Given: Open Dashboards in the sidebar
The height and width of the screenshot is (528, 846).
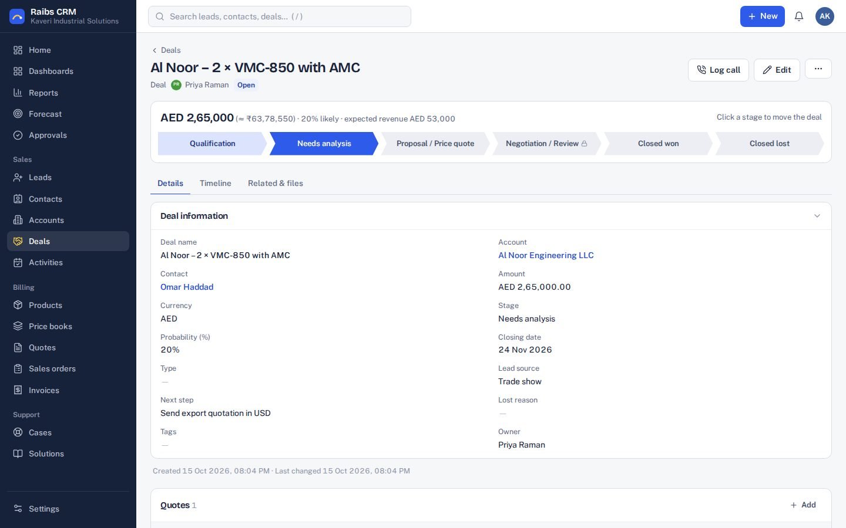Looking at the screenshot, I should pyautogui.click(x=68, y=71).
